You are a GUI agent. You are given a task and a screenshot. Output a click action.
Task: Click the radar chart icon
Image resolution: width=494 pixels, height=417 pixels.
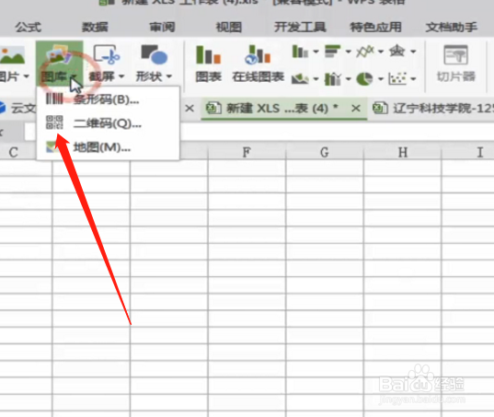tap(397, 51)
